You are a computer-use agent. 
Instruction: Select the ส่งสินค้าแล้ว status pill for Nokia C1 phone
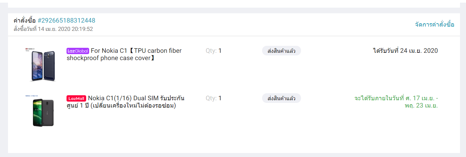pos(281,98)
